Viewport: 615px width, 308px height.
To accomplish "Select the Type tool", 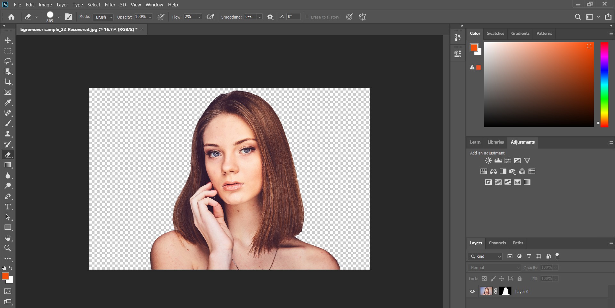I will tap(8, 207).
